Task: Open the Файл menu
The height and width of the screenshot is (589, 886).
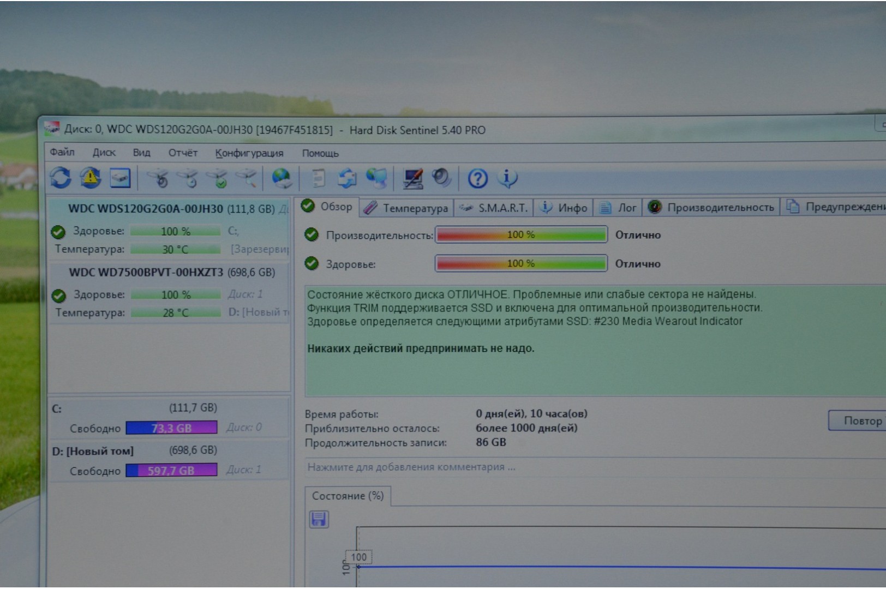Action: tap(62, 152)
